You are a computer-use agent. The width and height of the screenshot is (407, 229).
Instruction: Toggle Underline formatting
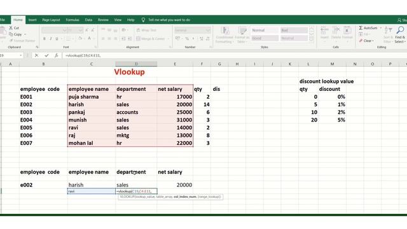click(57, 39)
